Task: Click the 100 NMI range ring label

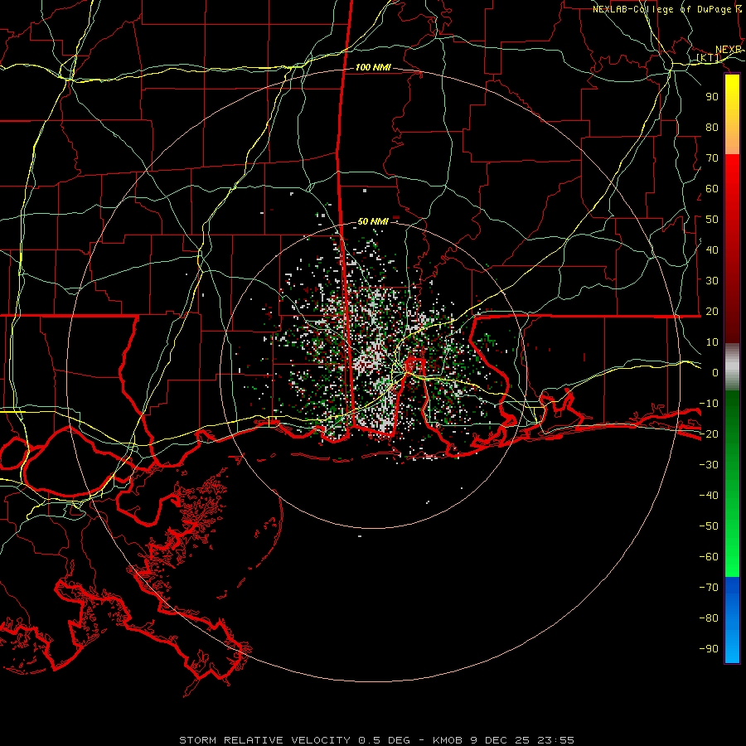Action: [373, 68]
